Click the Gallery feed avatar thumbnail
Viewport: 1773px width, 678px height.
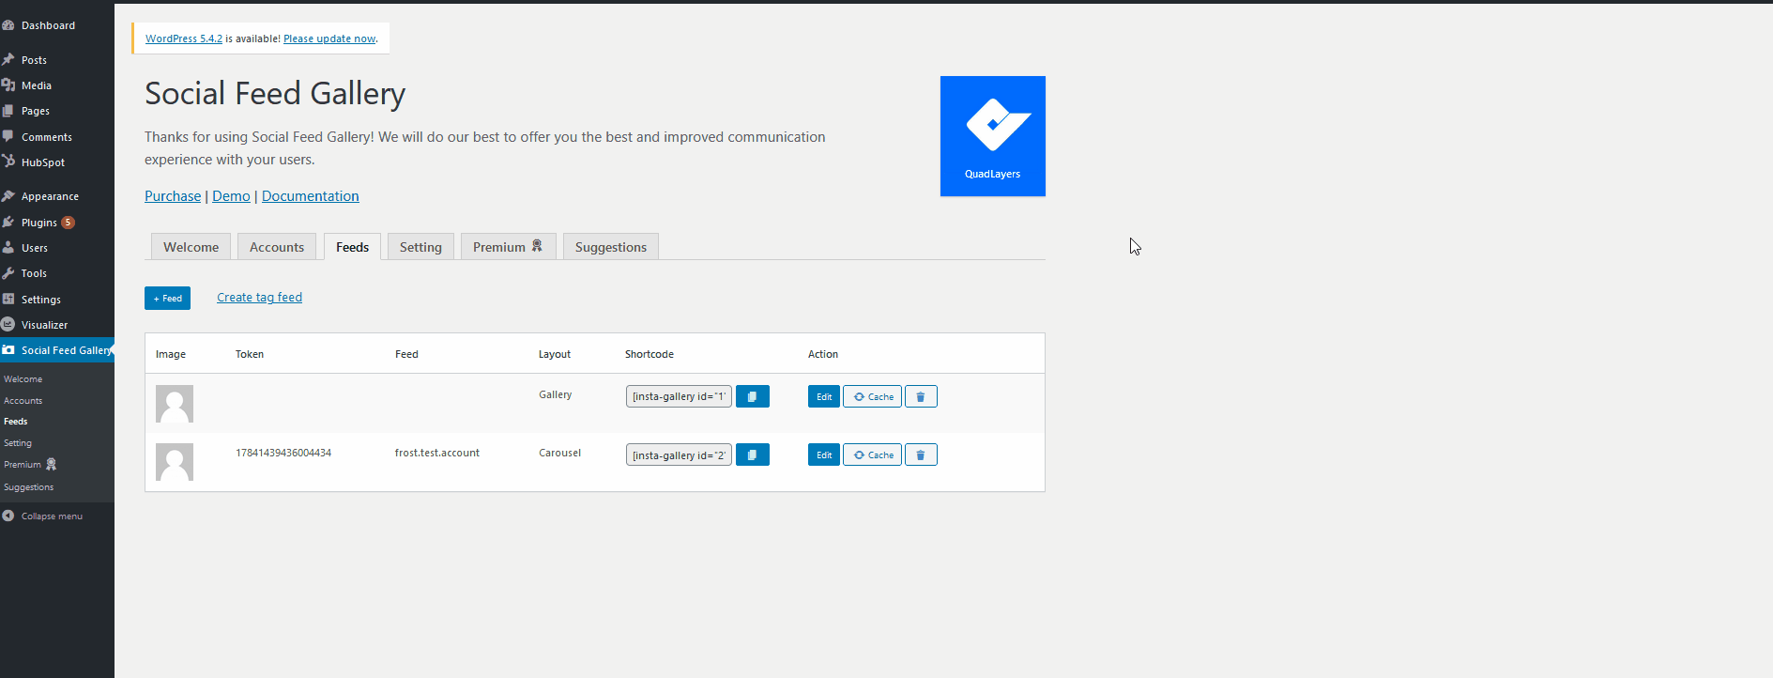click(175, 404)
